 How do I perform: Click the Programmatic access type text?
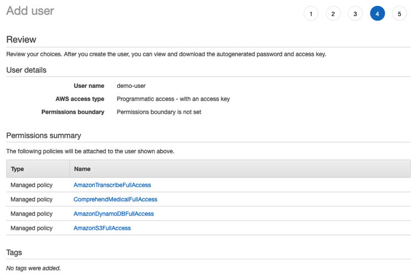pyautogui.click(x=173, y=99)
